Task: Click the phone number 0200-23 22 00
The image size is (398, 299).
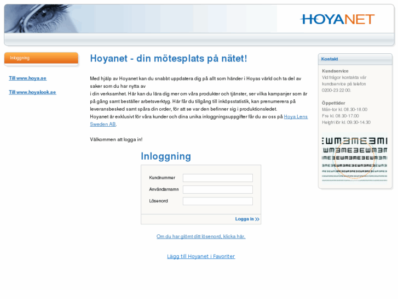Action: 336,90
